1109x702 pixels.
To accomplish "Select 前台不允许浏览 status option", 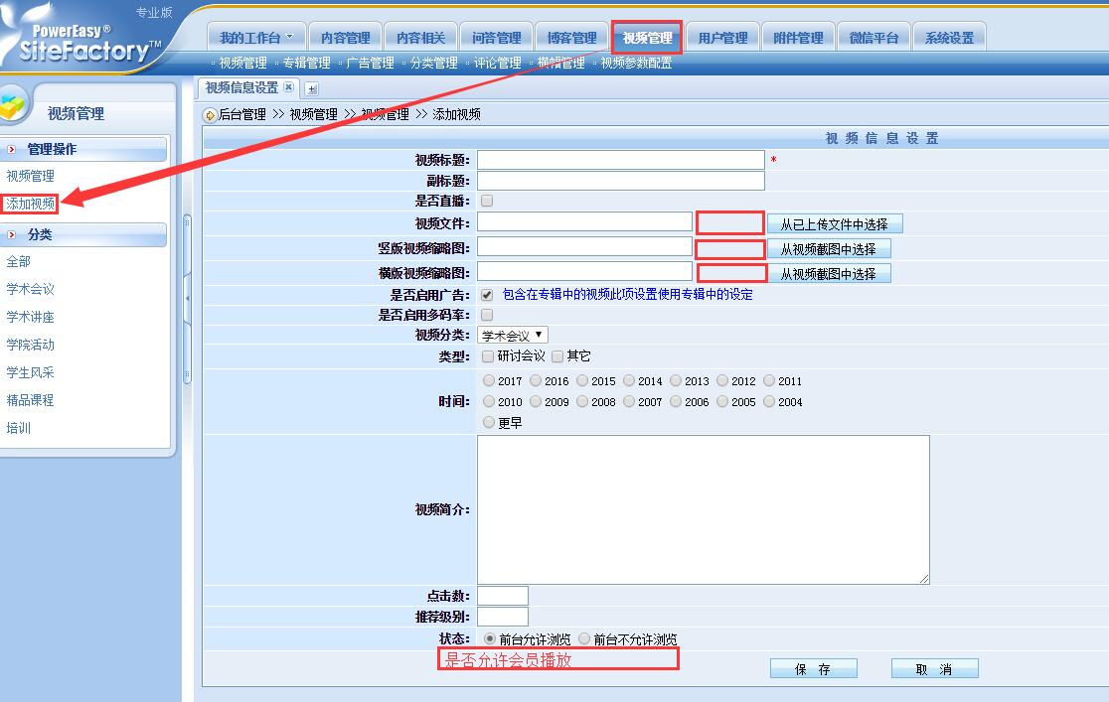I will 584,639.
